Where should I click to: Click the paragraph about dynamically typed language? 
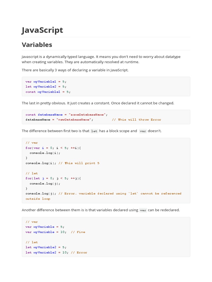(x=101, y=59)
